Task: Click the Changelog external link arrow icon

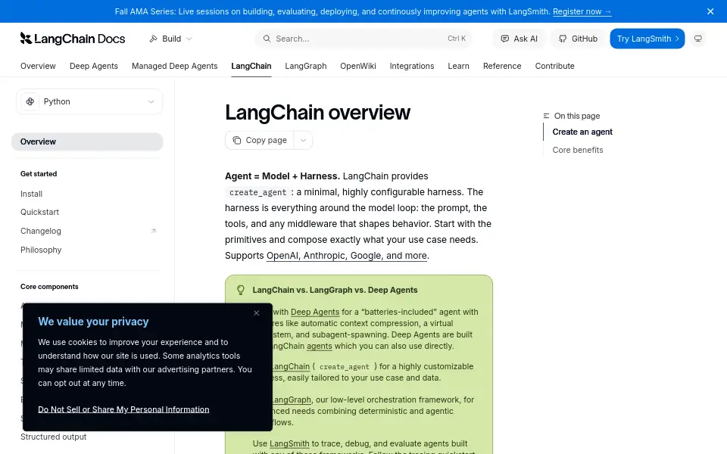Action: [153, 232]
